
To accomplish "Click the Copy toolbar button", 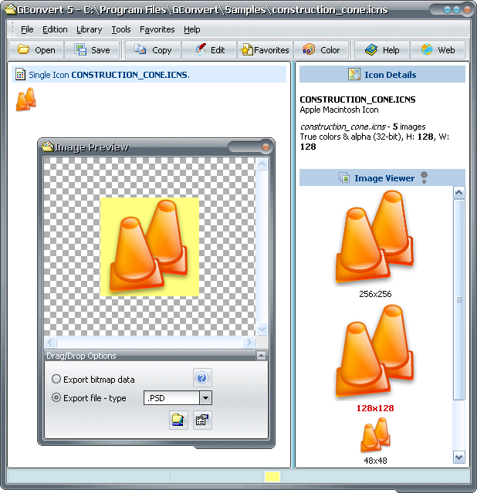I will [153, 49].
